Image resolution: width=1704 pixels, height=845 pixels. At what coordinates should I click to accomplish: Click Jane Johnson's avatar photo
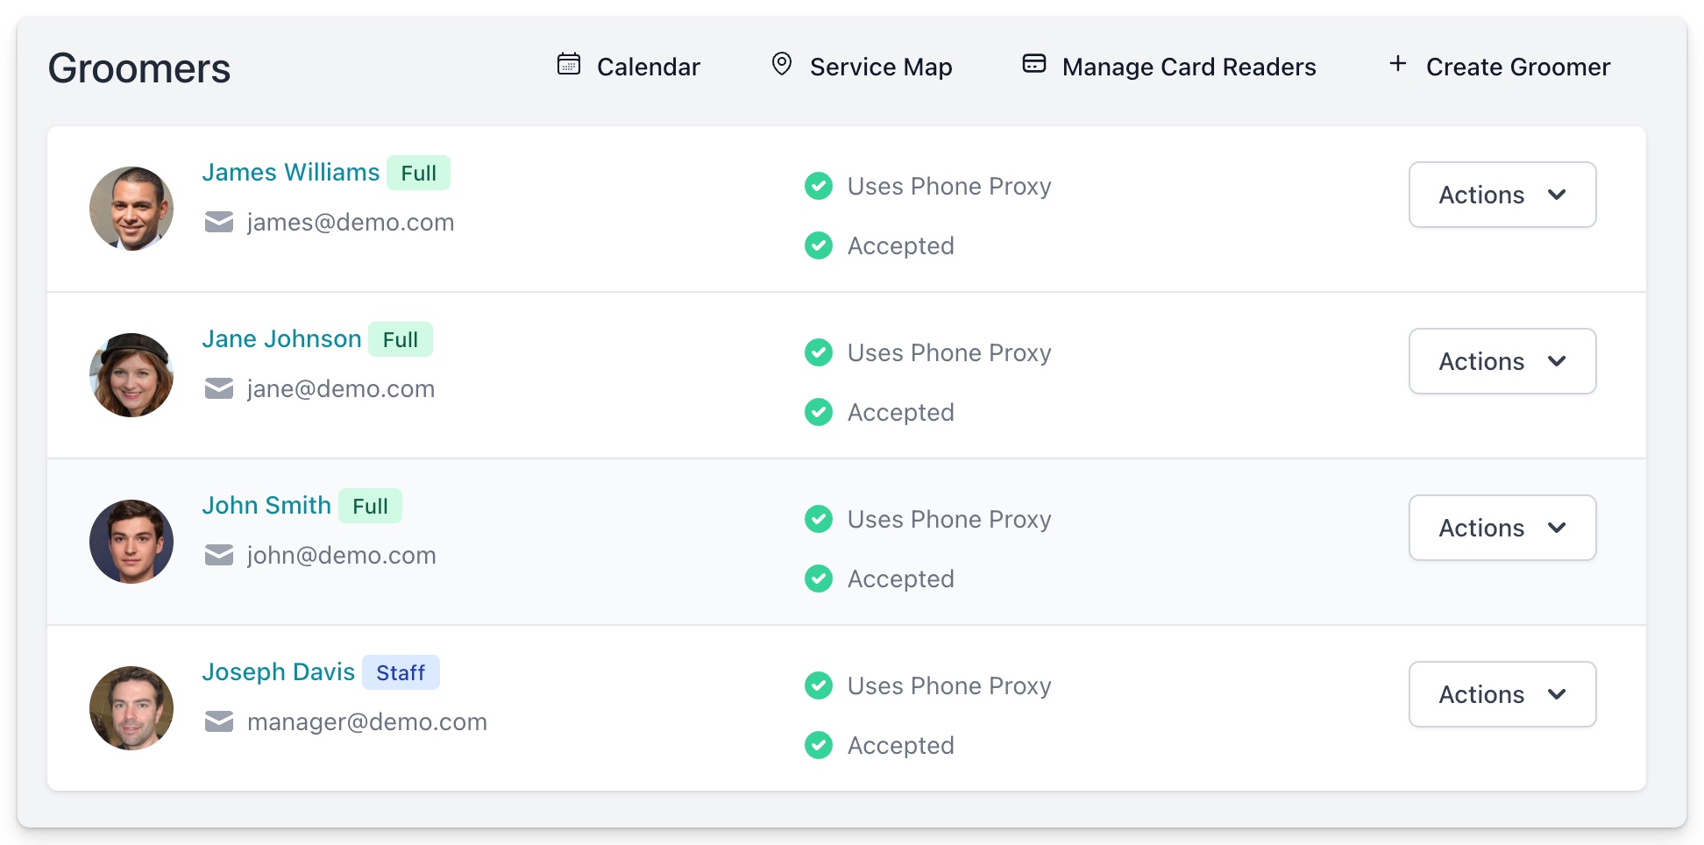pyautogui.click(x=131, y=375)
